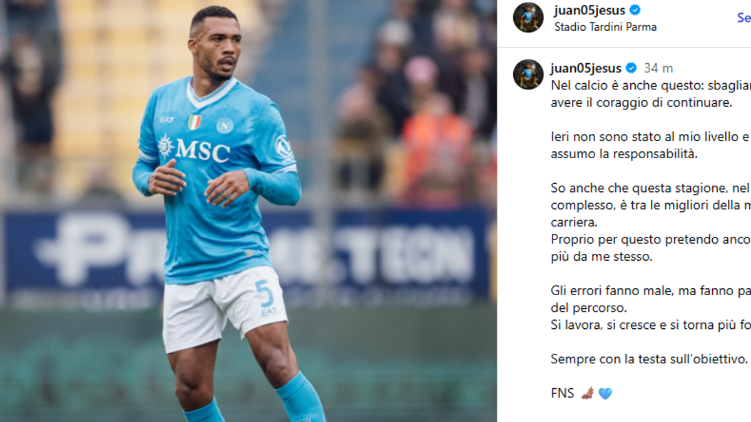
Task: Click the 'Ieri non sono stato' paragraph
Action: tap(650, 145)
